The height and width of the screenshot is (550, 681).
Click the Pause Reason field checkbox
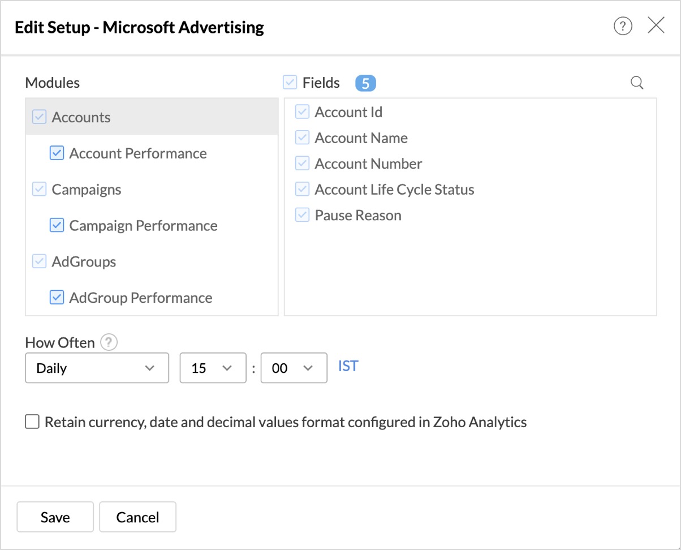pyautogui.click(x=302, y=216)
